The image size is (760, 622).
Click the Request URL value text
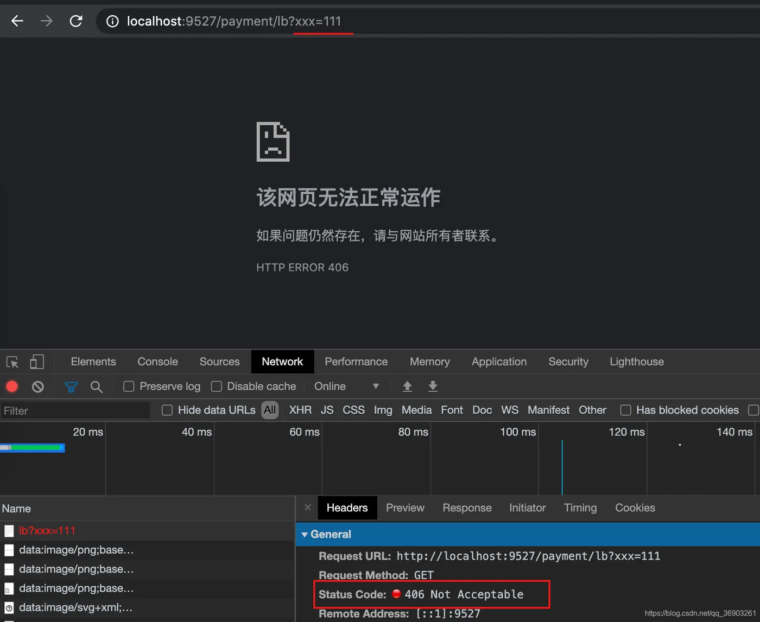pos(528,556)
